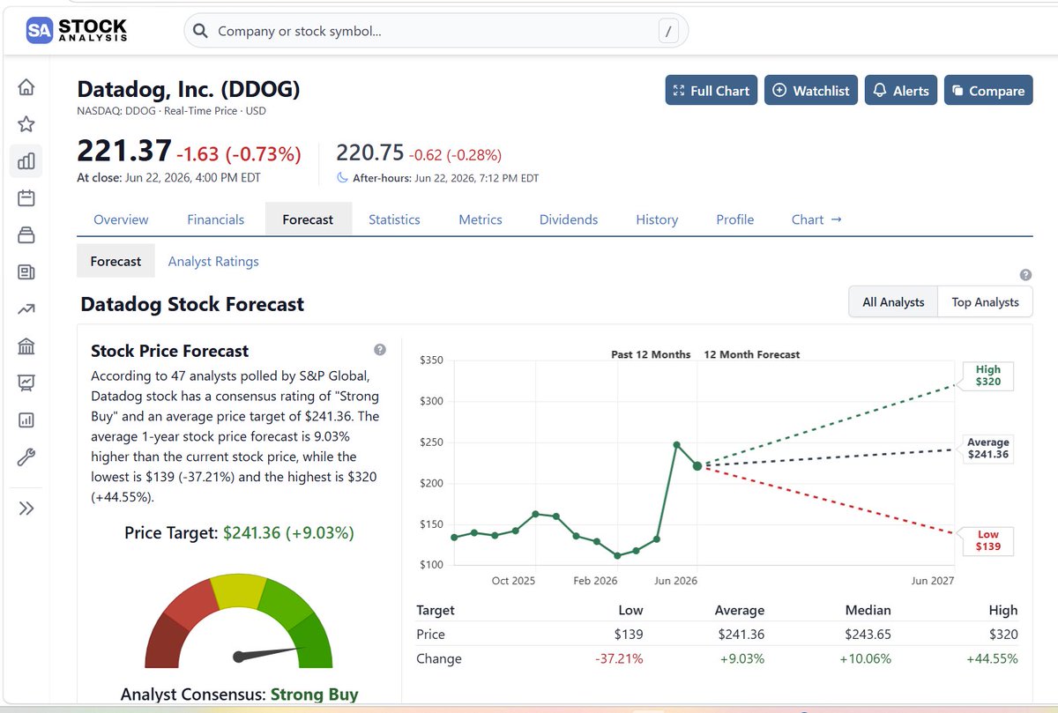Image resolution: width=1058 pixels, height=713 pixels.
Task: Click the analyst consensus gauge
Action: point(238,620)
